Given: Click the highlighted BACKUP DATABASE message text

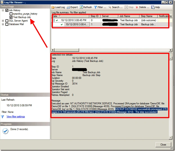Looking at the screenshot, I should click(109, 111).
